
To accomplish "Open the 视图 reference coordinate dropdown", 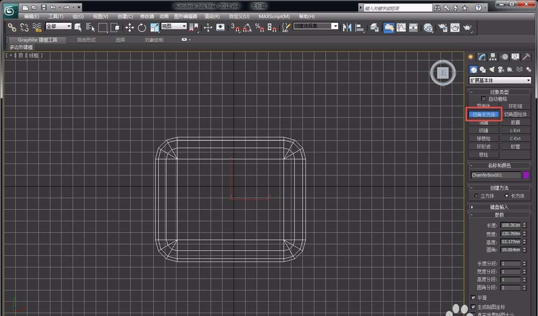I will (x=174, y=26).
